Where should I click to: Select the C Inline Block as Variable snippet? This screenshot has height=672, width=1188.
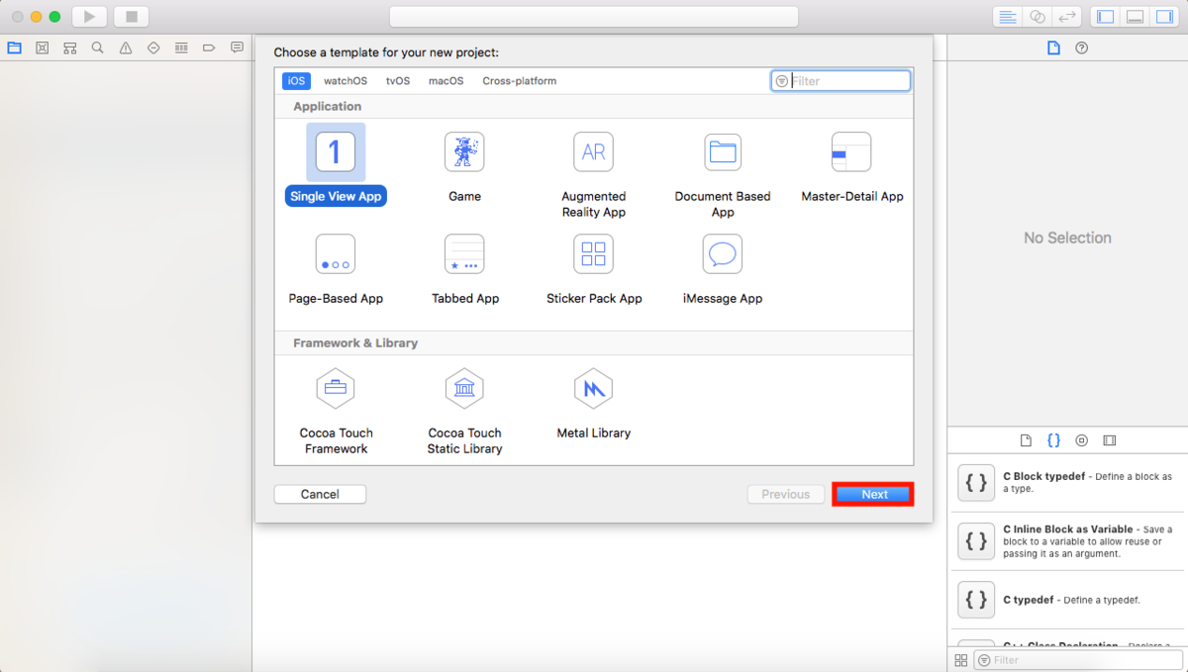[1068, 540]
